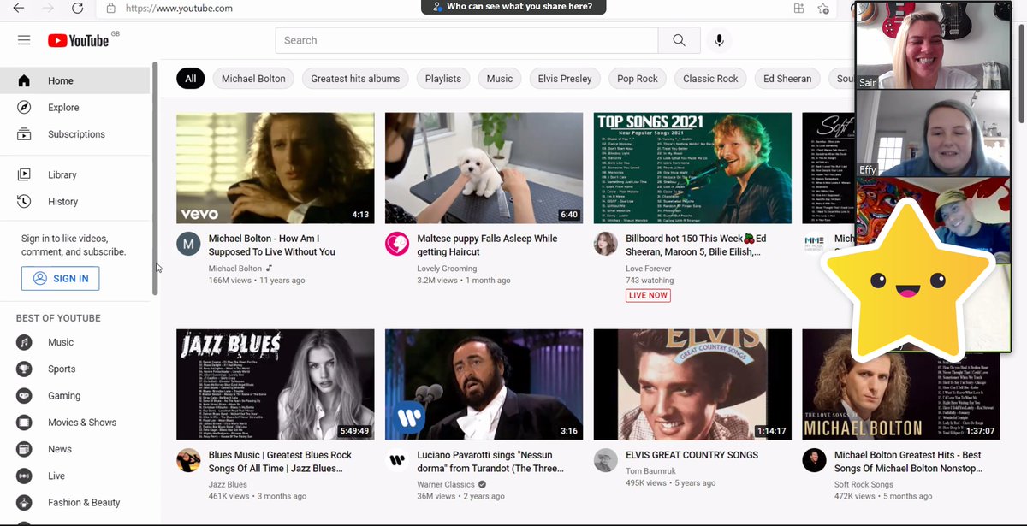Open the Elvis Great Country Songs thumbnail
This screenshot has width=1027, height=526.
692,385
